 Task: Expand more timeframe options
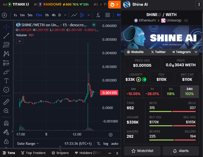click(x=65, y=15)
